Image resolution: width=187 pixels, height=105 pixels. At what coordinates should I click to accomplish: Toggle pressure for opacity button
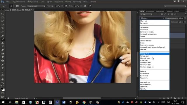pos(66,6)
